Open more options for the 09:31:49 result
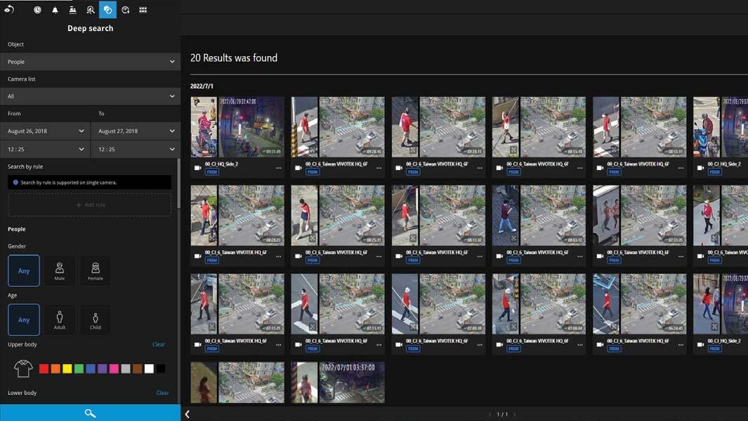The width and height of the screenshot is (748, 421). tap(279, 168)
